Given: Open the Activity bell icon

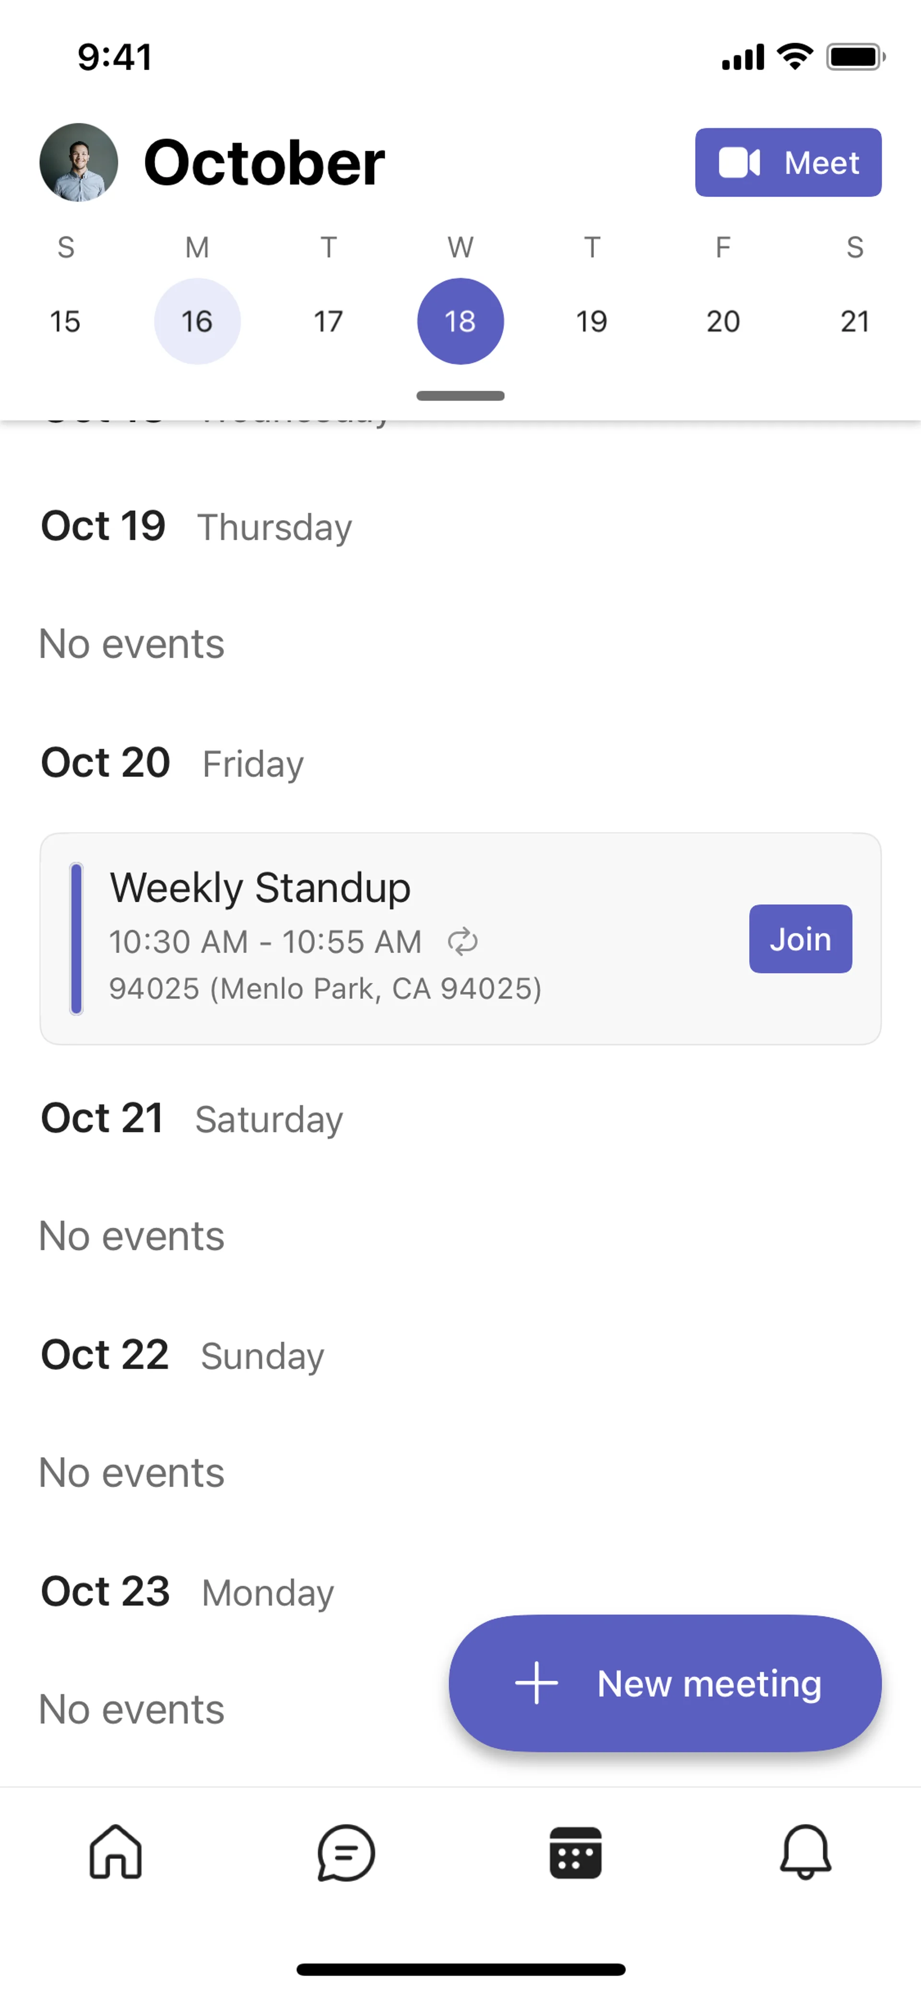Looking at the screenshot, I should pos(805,1852).
